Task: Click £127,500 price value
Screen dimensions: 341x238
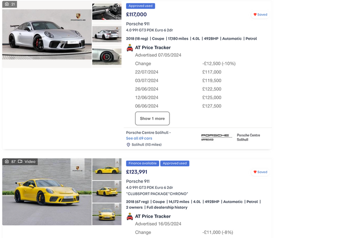Action: (212, 106)
